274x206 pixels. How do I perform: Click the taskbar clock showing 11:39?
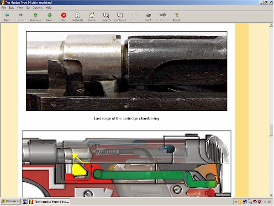(x=267, y=202)
